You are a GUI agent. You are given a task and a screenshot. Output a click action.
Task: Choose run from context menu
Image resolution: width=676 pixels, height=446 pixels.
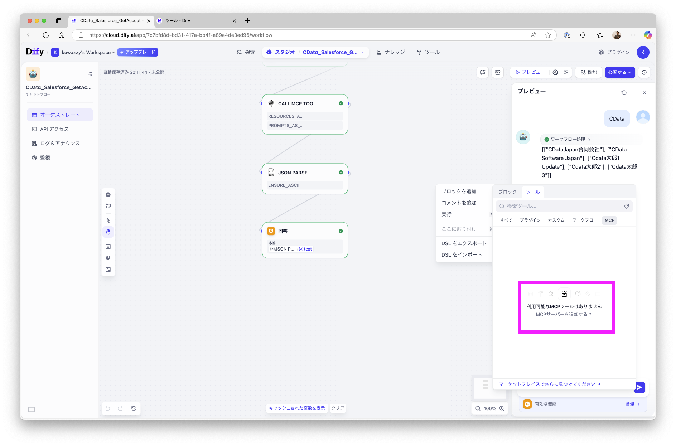[446, 214]
